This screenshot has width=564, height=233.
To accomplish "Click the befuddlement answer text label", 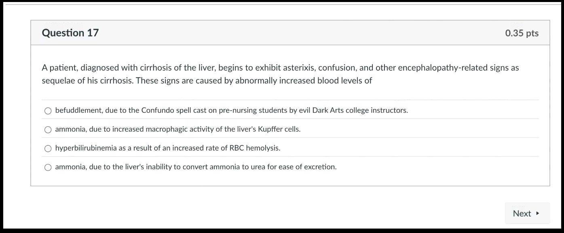I will click(231, 110).
